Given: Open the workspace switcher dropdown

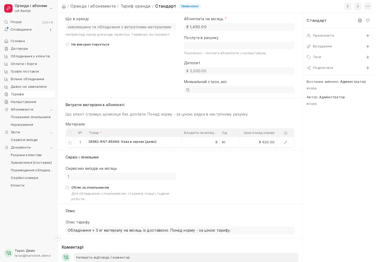Looking at the screenshot, I should point(51,8).
